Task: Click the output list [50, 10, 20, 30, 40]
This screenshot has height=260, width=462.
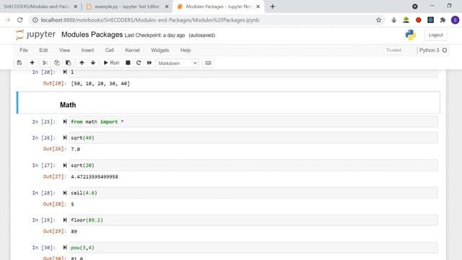Action: (x=100, y=84)
